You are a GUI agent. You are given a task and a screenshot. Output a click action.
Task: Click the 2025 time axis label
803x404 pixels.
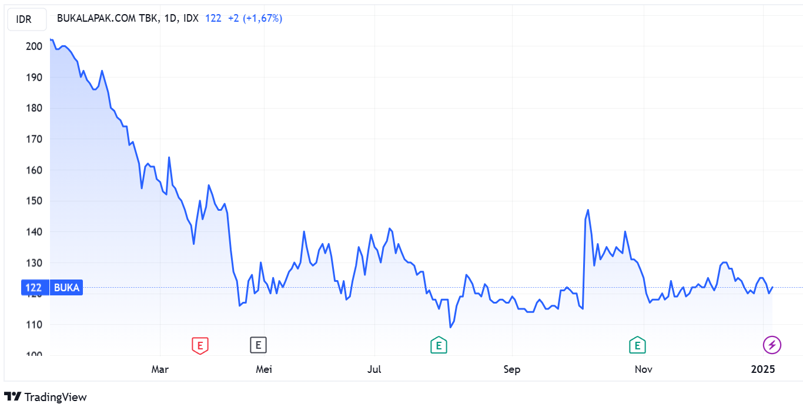click(764, 369)
